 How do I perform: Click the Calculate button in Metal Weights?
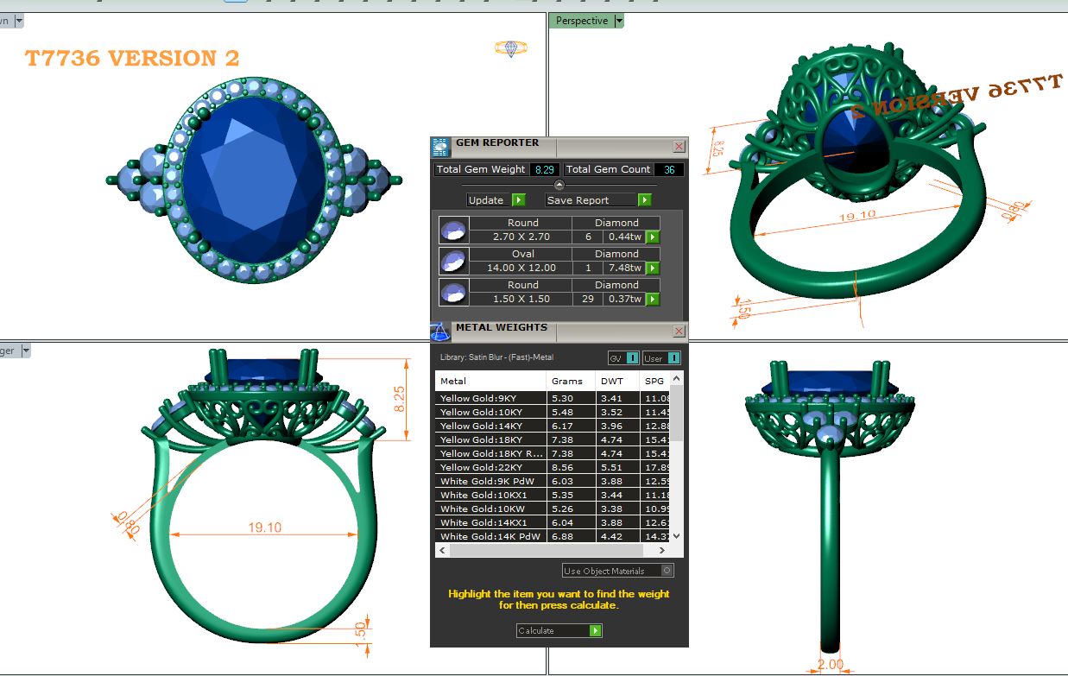coord(559,631)
